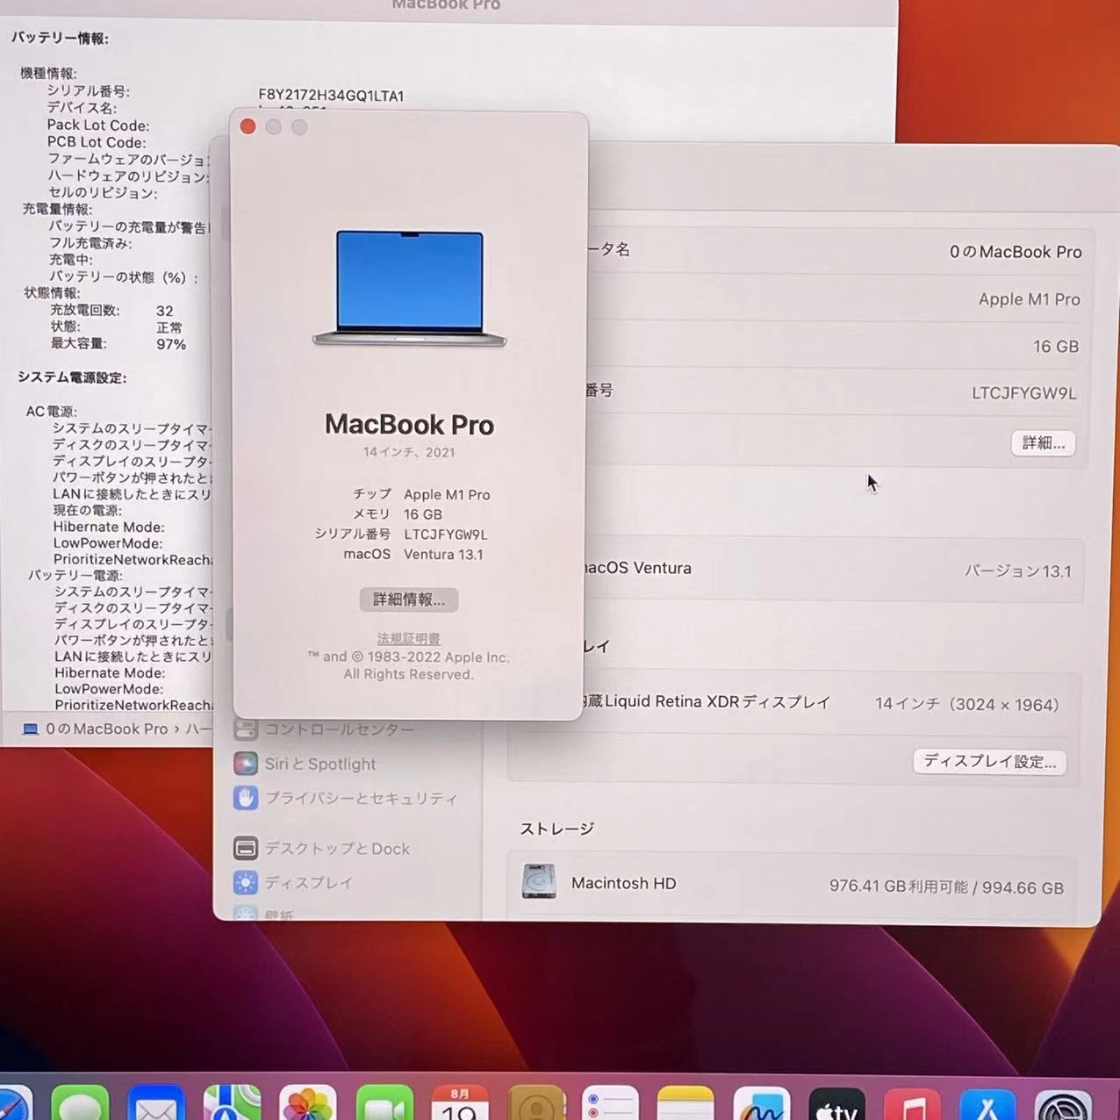Screen dimensions: 1120x1120
Task: Click the バージョン 13.1 value
Action: tap(1018, 571)
